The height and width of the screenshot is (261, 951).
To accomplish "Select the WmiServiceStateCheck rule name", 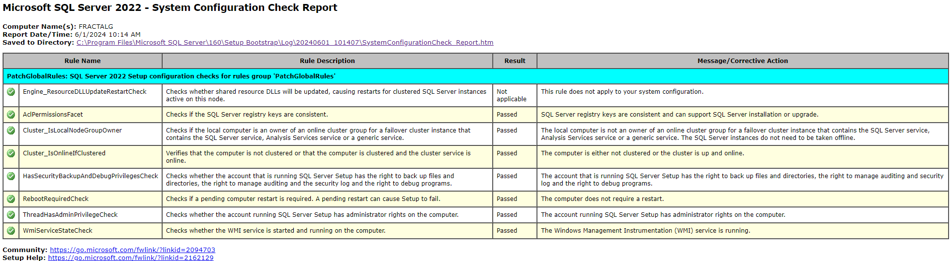I will pos(58,231).
